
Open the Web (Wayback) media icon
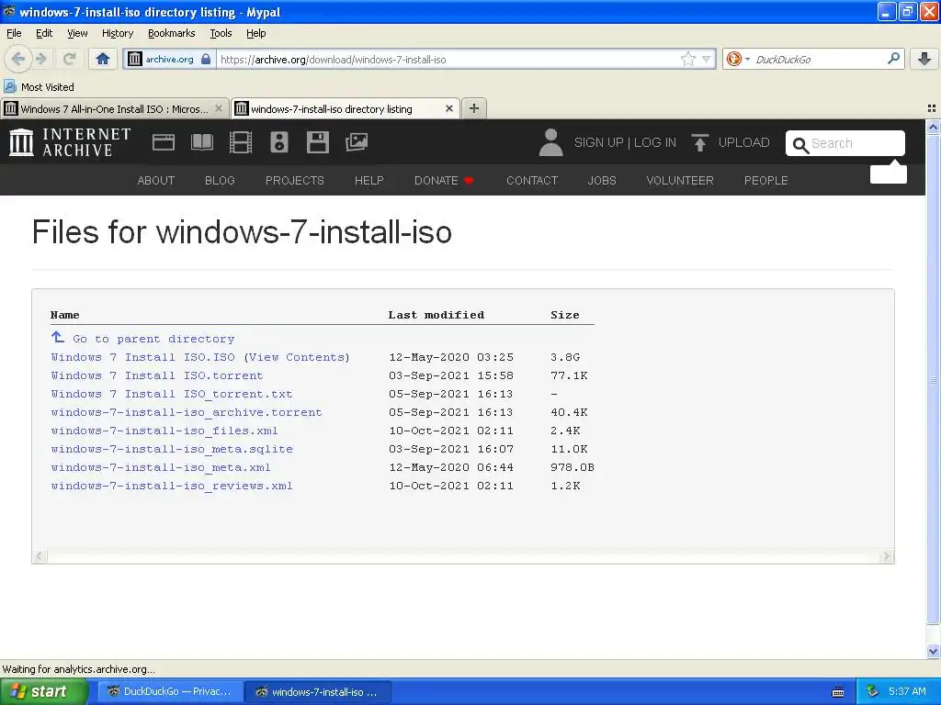click(164, 142)
